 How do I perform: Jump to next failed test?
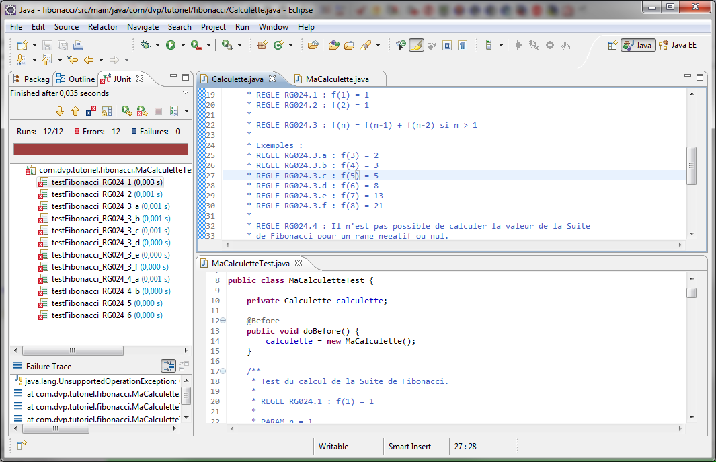point(59,111)
